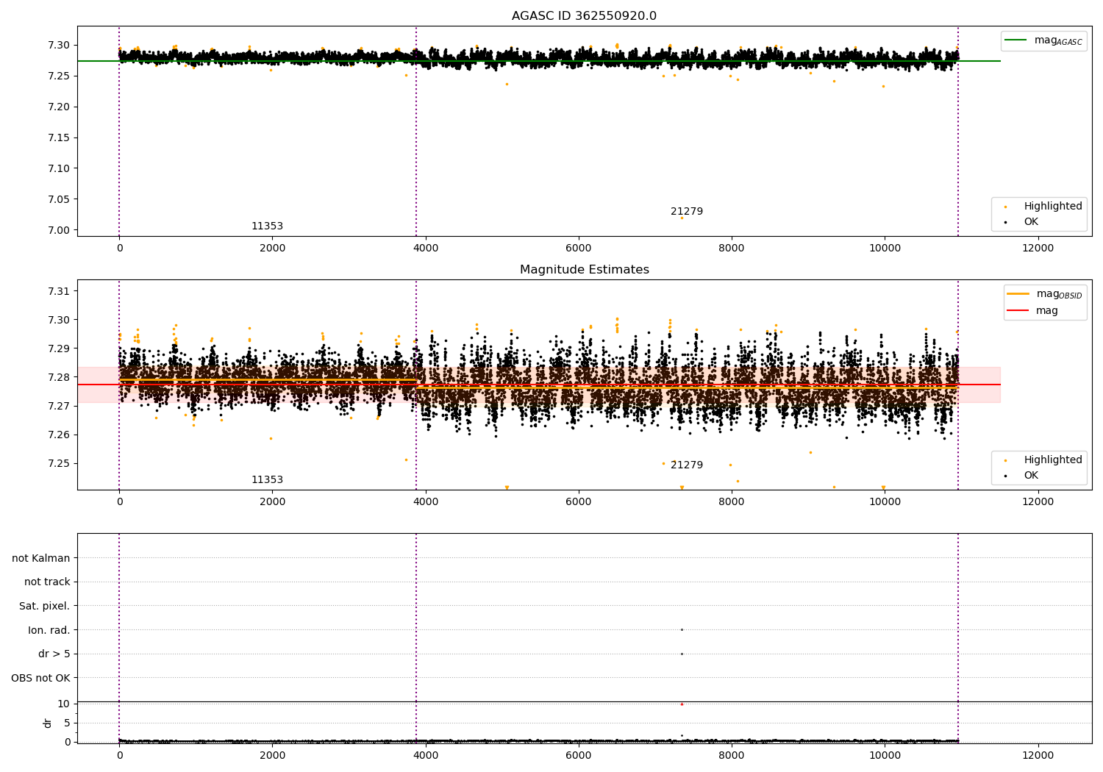Click the 2000 x-tick under the bottom plot
The height and width of the screenshot is (772, 1103).
[x=273, y=755]
